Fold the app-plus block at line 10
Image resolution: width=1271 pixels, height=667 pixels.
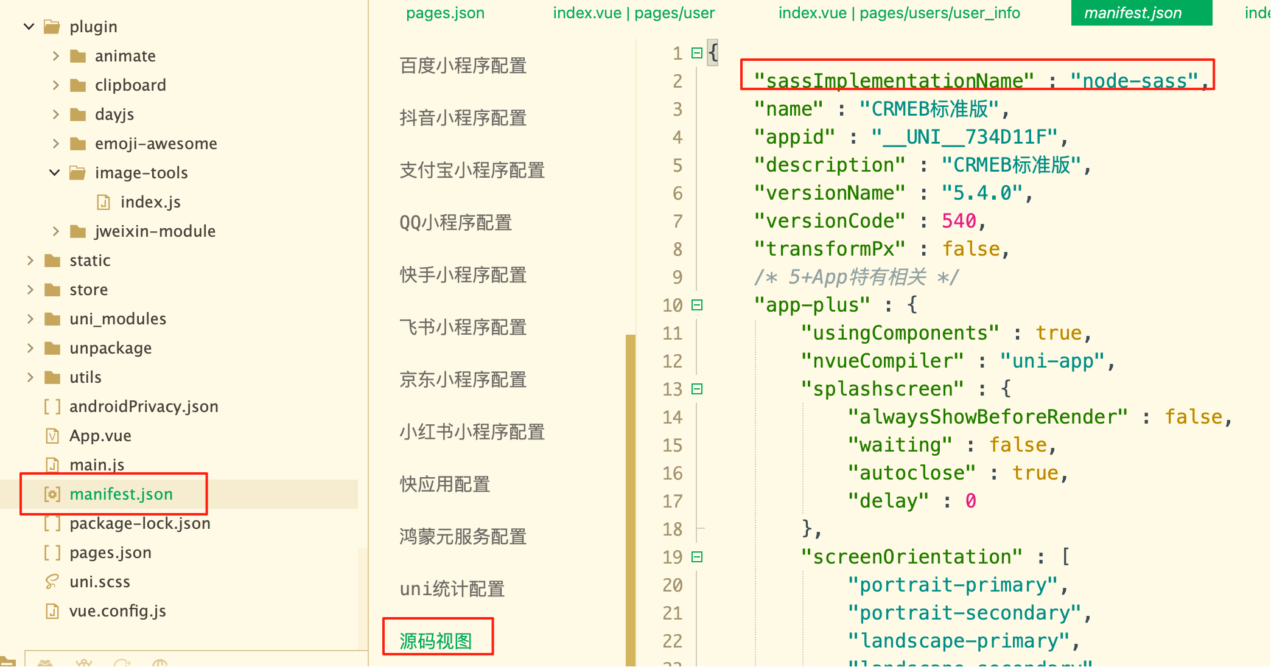pyautogui.click(x=697, y=305)
